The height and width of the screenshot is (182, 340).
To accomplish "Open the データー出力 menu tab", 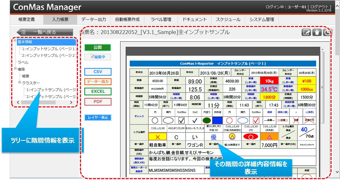I will [x=94, y=19].
